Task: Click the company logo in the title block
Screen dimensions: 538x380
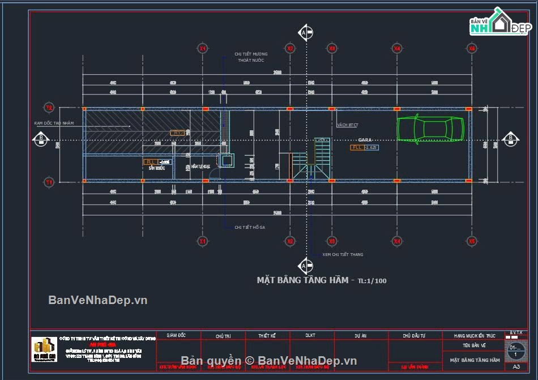Action: pos(44,349)
